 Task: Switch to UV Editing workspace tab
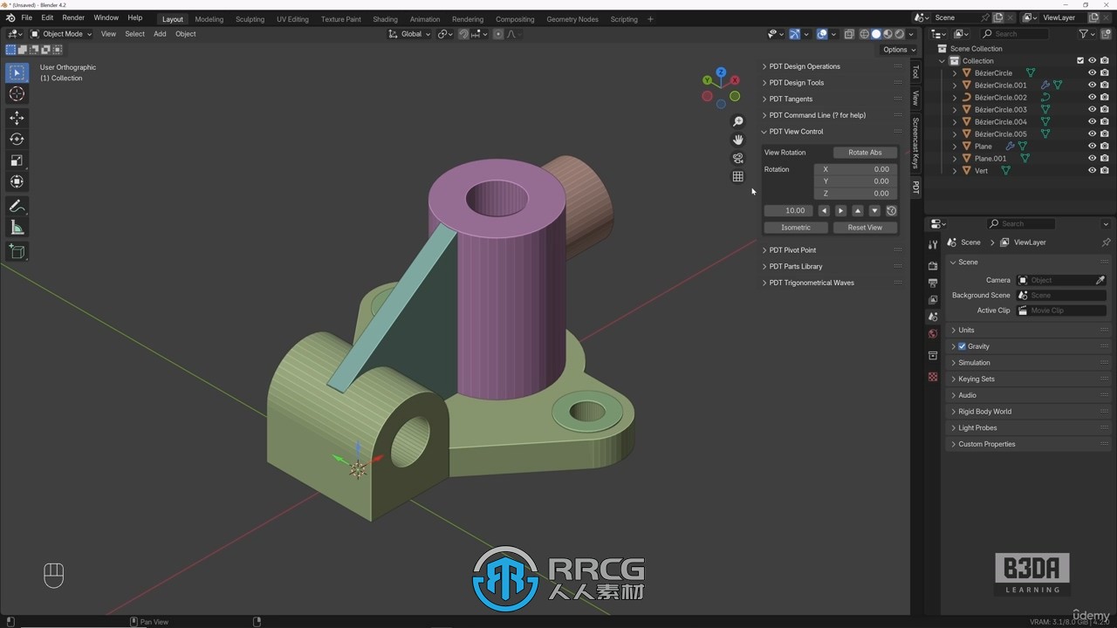pyautogui.click(x=292, y=19)
